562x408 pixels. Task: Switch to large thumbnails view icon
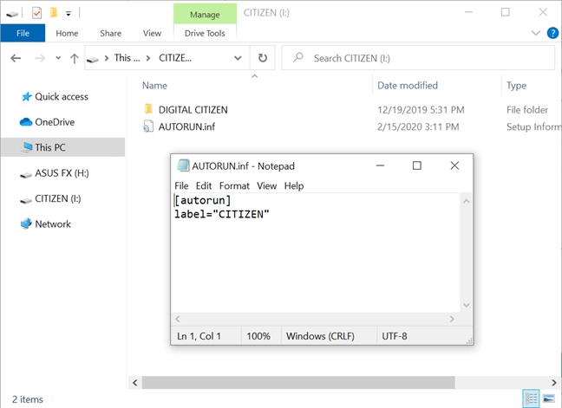point(549,398)
